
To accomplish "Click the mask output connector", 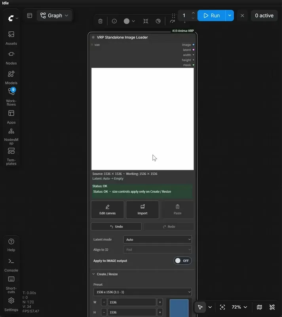I will [x=193, y=65].
